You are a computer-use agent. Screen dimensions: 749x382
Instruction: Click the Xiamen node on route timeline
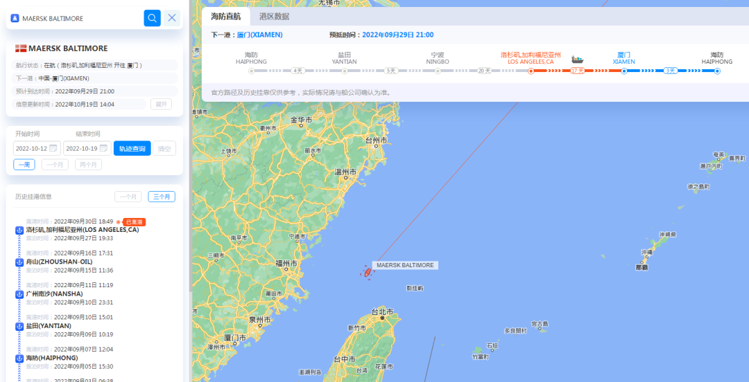(x=624, y=71)
